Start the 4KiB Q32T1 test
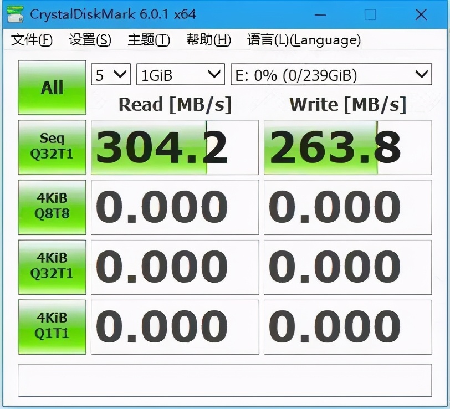The image size is (450, 409). [x=52, y=267]
